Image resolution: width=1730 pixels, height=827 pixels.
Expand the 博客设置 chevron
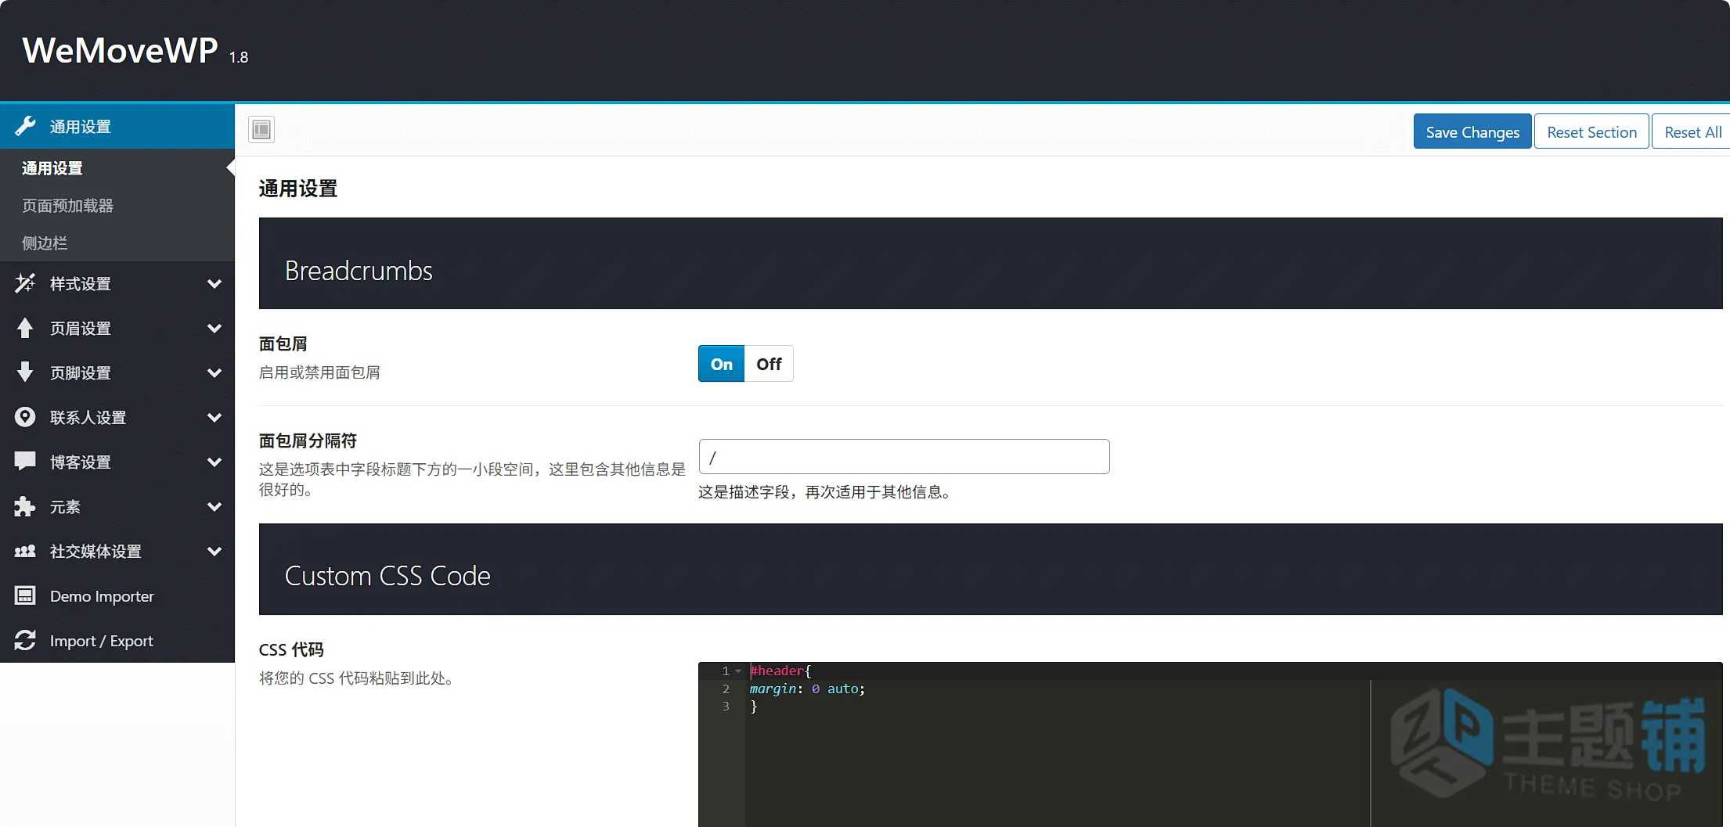click(x=214, y=462)
